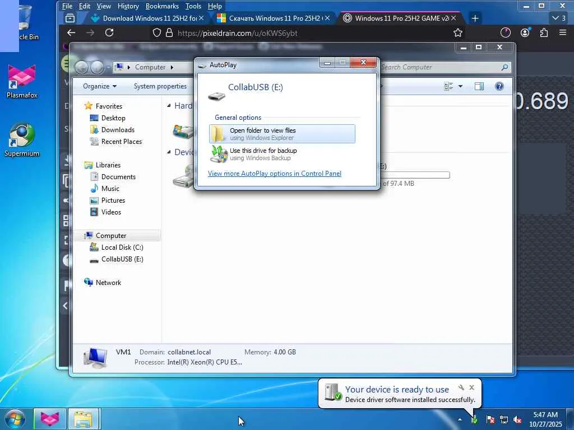
Task: Open Firefox View icon in tab bar
Action: pos(70,18)
